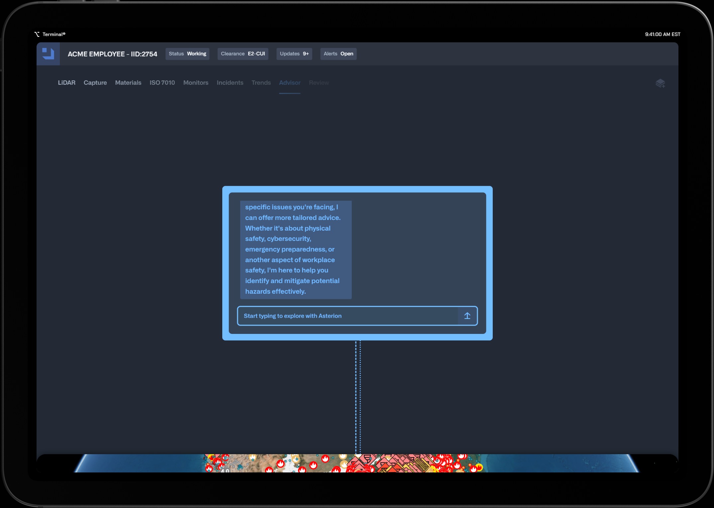
Task: Open the Capture tab
Action: [x=95, y=83]
